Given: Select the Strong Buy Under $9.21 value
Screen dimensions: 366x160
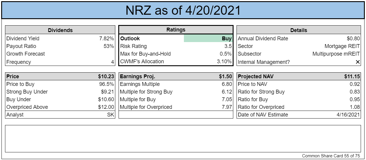Looking at the screenshot, I should pos(107,92).
